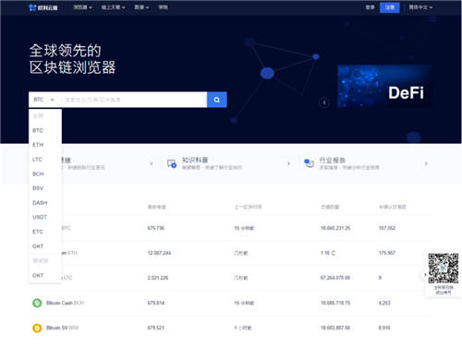The width and height of the screenshot is (462, 347).
Task: Click the 登录 login link
Action: tap(370, 7)
